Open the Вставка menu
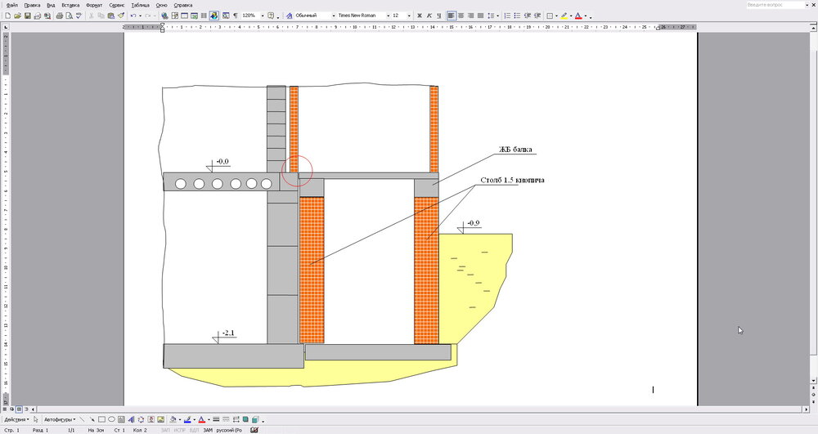This screenshot has height=434, width=818. (x=70, y=5)
